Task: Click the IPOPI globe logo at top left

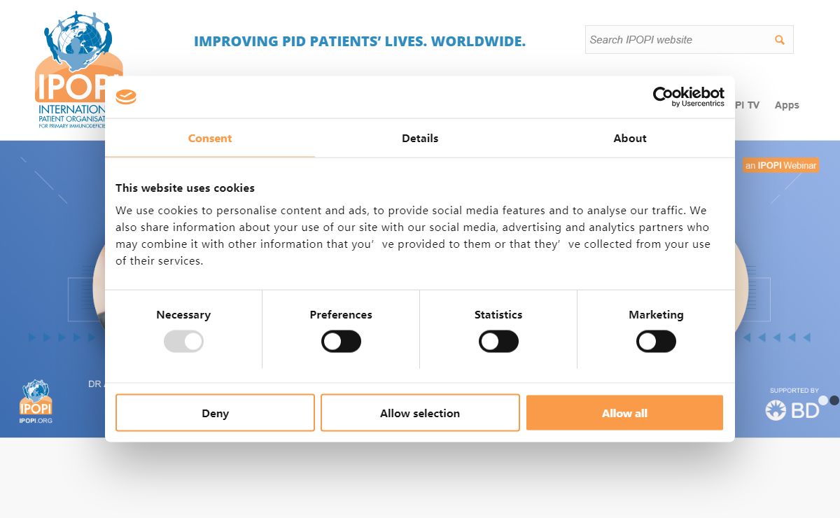Action: tap(78, 70)
